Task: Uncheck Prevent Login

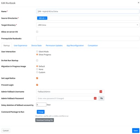Action: pyautogui.click(x=37, y=85)
